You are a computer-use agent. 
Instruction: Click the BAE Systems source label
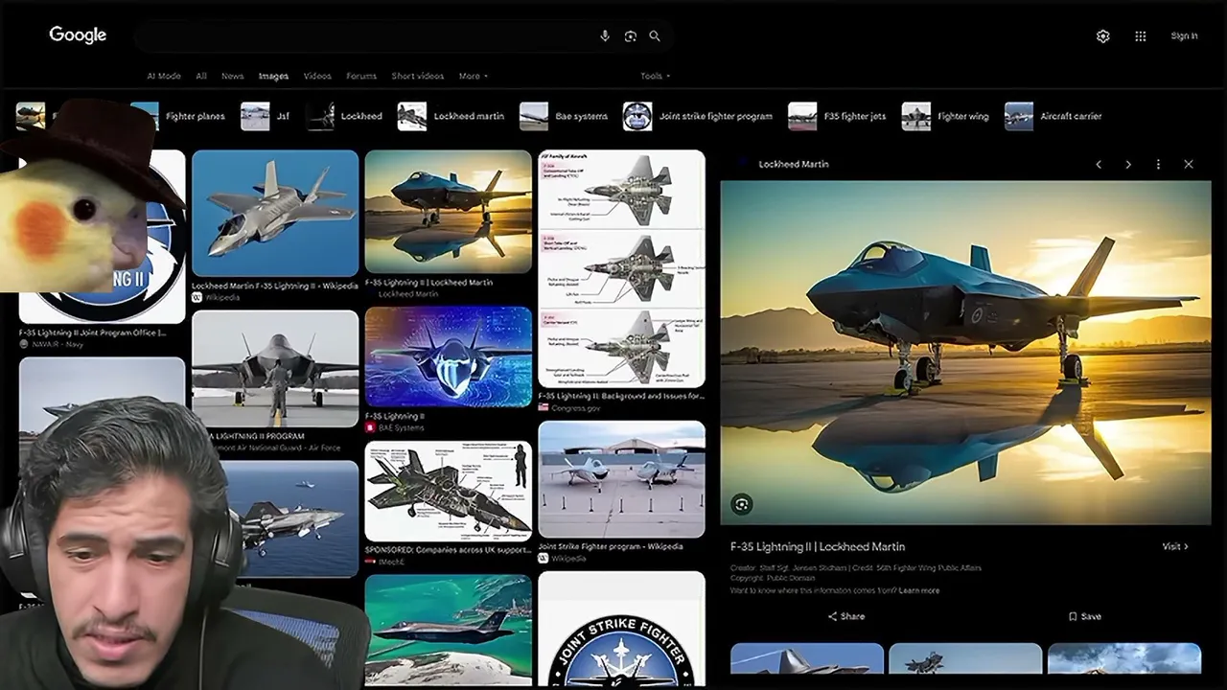(x=401, y=427)
